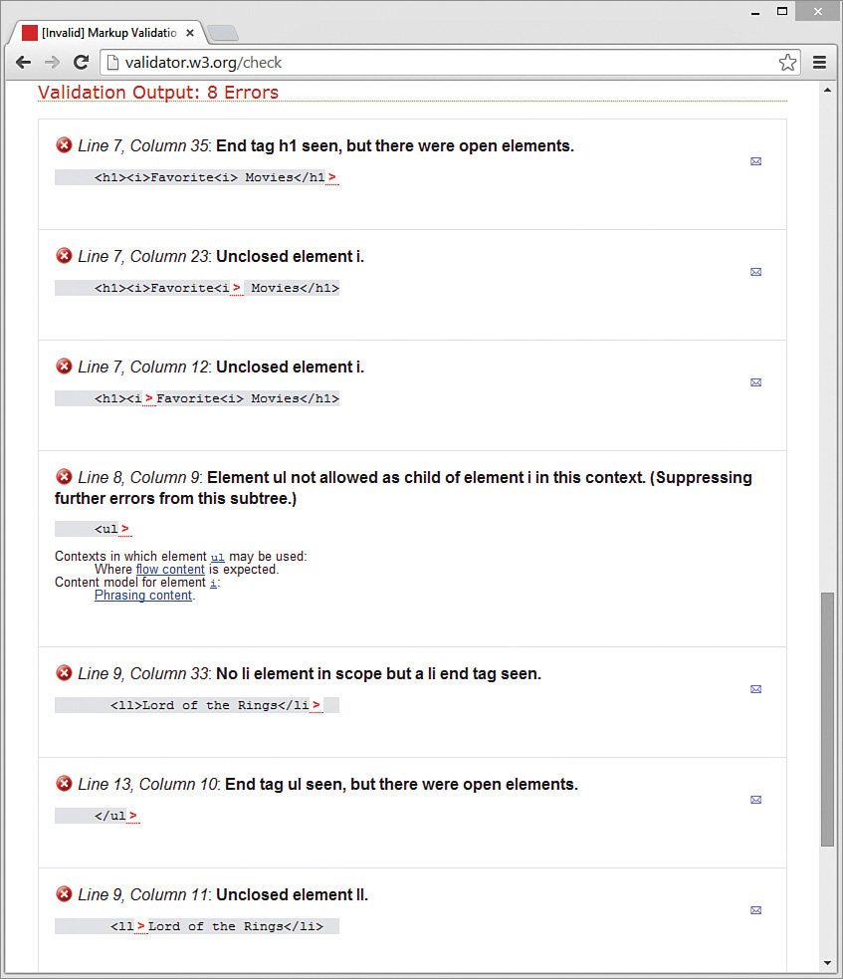Click the 'ul' element link in contexts text
843x979 pixels.
(x=218, y=557)
